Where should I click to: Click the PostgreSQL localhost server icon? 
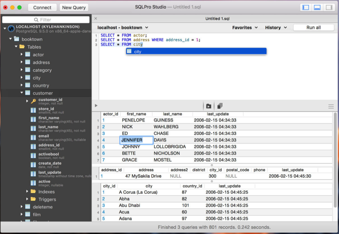(x=11, y=29)
